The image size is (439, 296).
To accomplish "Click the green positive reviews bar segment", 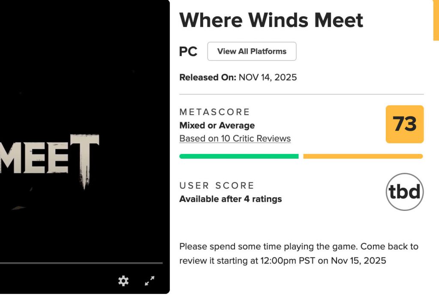I will click(x=239, y=157).
